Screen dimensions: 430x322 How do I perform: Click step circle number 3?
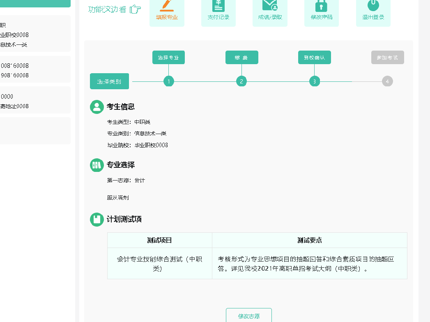315,81
